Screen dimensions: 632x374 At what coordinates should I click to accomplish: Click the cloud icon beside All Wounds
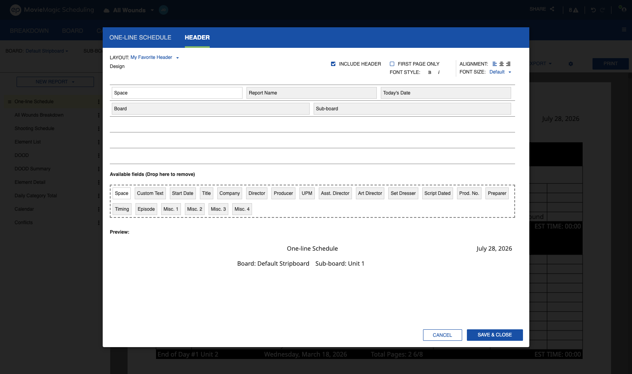[107, 10]
